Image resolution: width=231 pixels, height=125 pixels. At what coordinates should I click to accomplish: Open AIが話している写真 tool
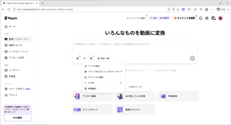pos(135,96)
